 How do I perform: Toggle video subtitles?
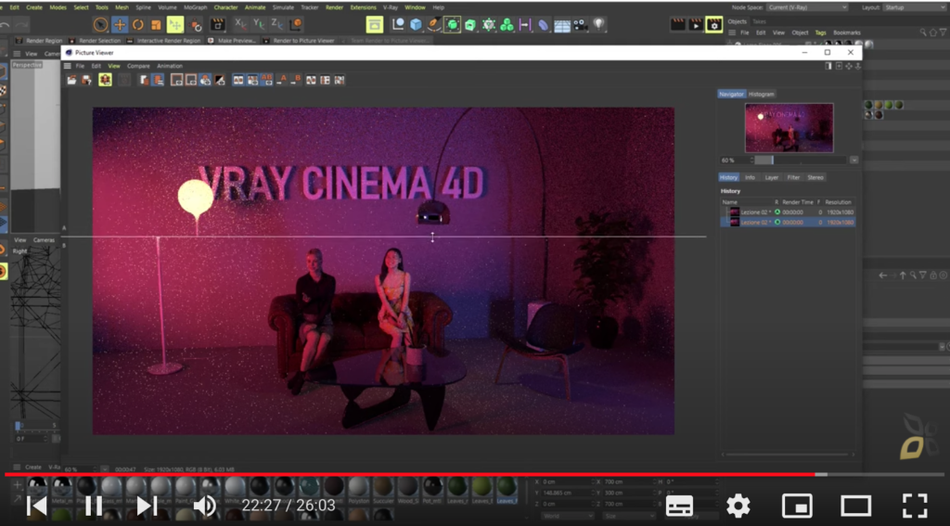pyautogui.click(x=679, y=506)
